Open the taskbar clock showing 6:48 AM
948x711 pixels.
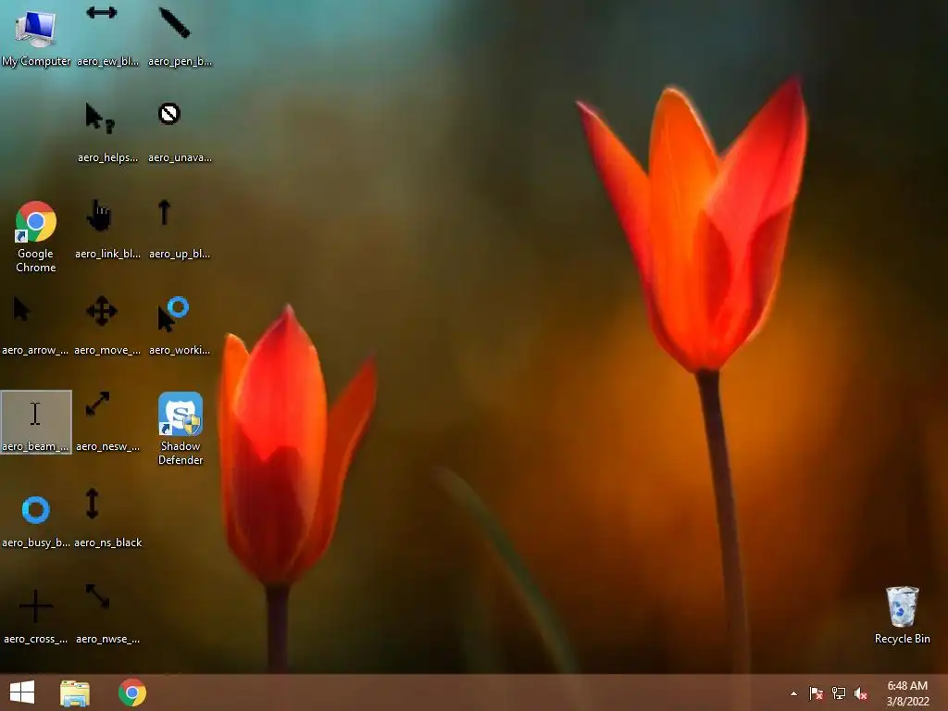907,693
